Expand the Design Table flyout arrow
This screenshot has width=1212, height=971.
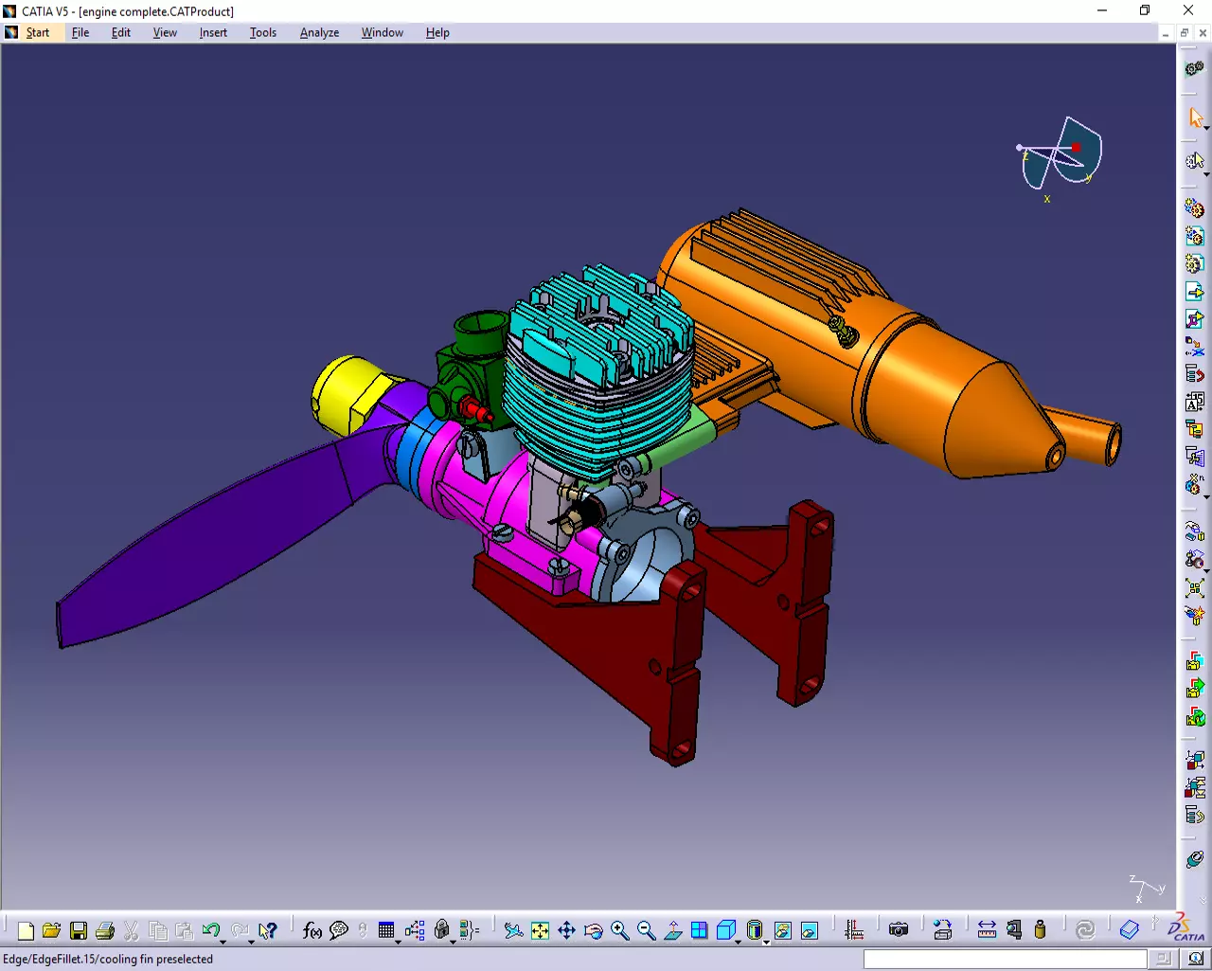click(x=398, y=941)
